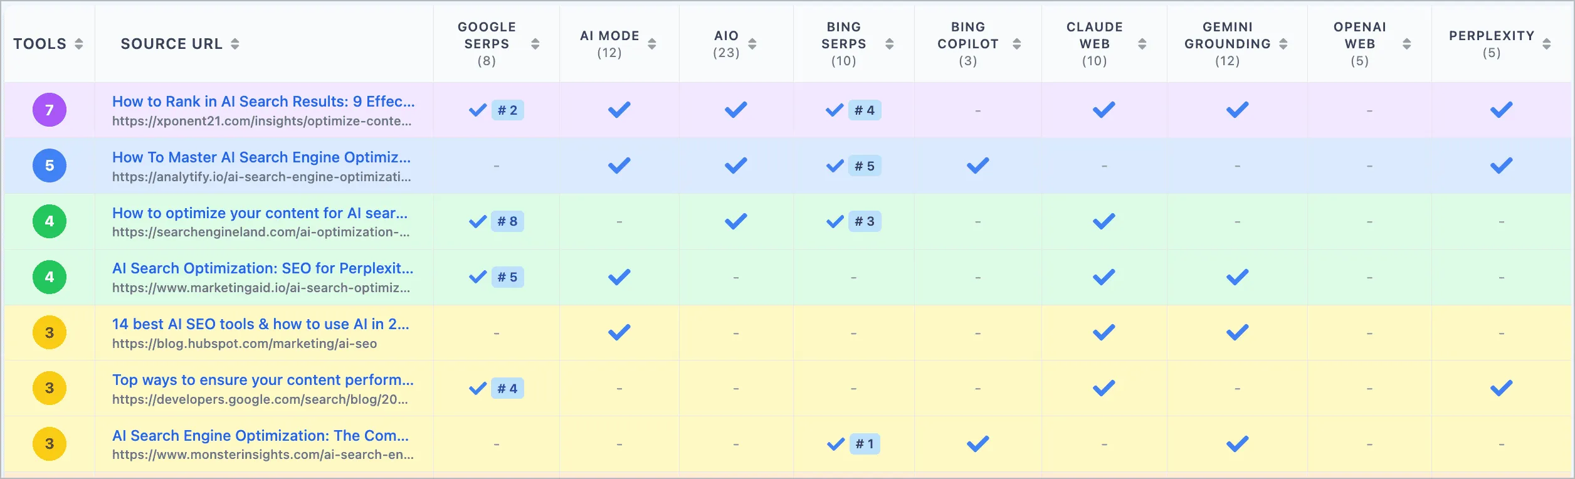This screenshot has width=1575, height=479.
Task: Click the yellow "3" badge on the HubSpot row
Action: click(x=49, y=332)
